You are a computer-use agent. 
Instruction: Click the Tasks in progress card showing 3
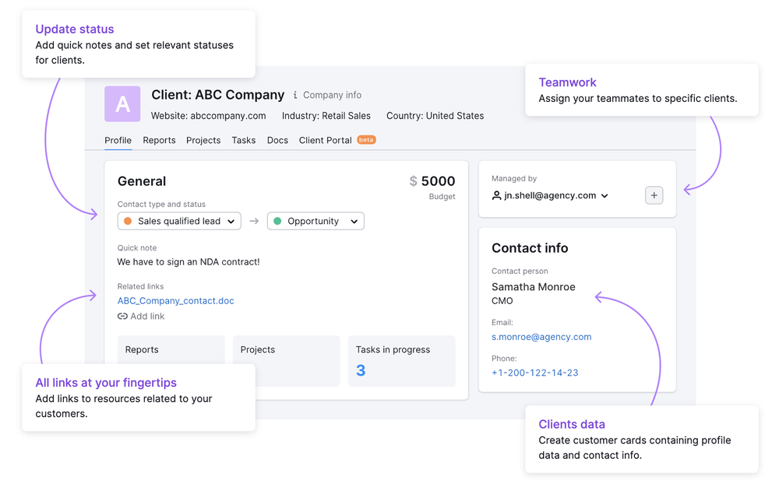pyautogui.click(x=402, y=360)
